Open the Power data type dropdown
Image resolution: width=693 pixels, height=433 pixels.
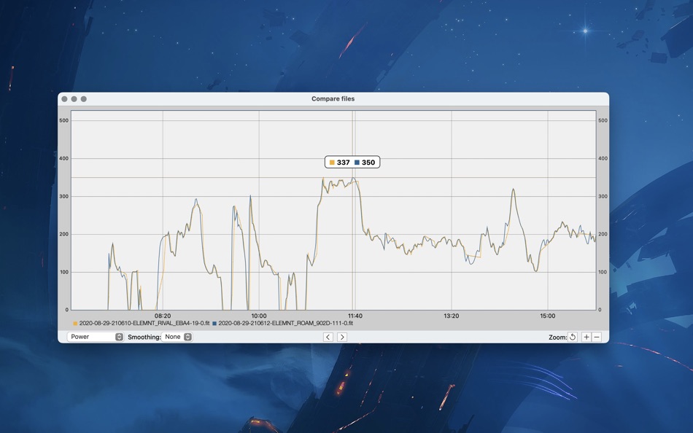tap(95, 337)
